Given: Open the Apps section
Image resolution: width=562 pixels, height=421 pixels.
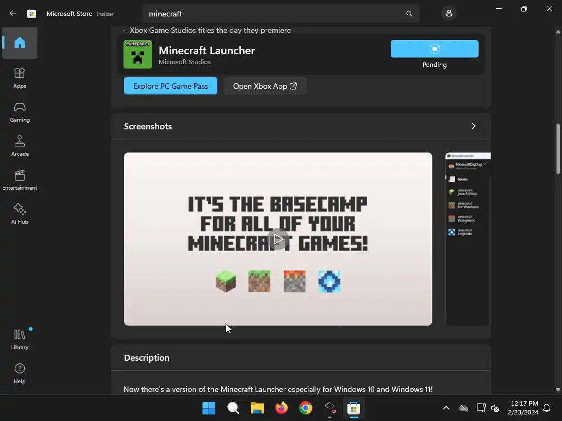Looking at the screenshot, I should [20, 78].
